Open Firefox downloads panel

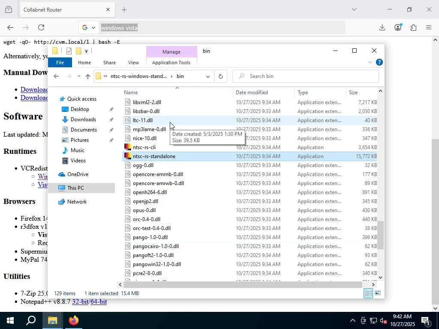(x=382, y=27)
